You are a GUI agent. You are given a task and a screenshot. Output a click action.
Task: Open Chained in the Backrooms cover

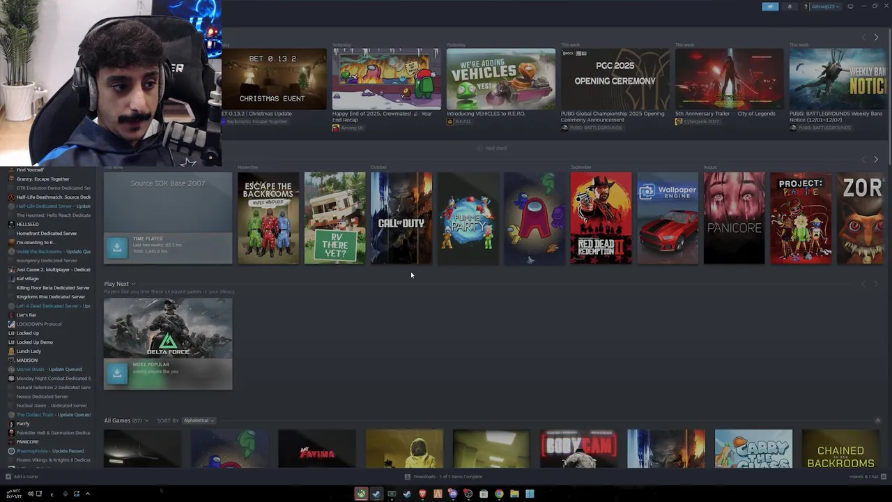[840, 448]
